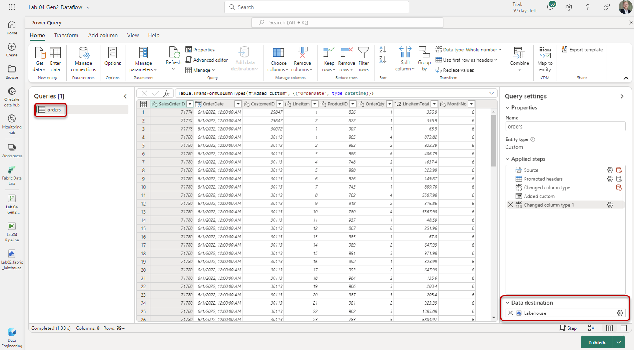Open OneLake data hub
634x350 pixels.
12,97
